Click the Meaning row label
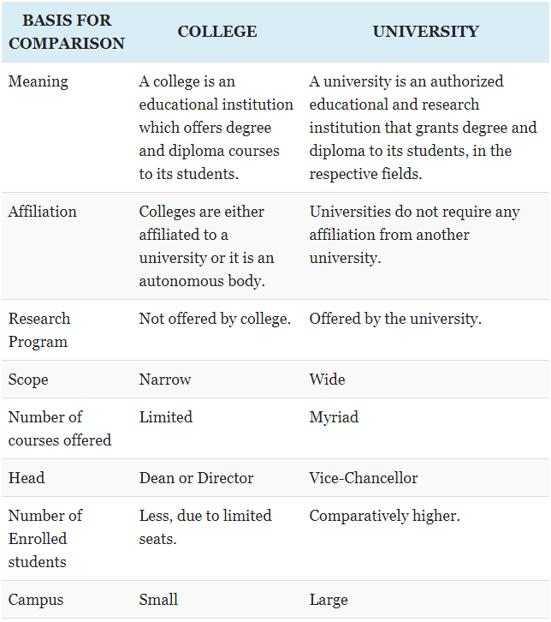 pos(38,81)
